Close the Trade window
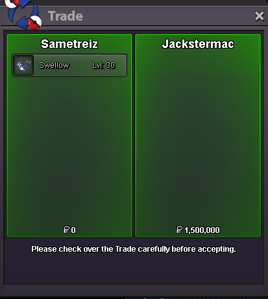Screen dimensions: 268x299 point(259,16)
